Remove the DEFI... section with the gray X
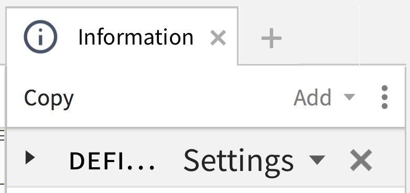This screenshot has height=193, width=410. point(361,160)
